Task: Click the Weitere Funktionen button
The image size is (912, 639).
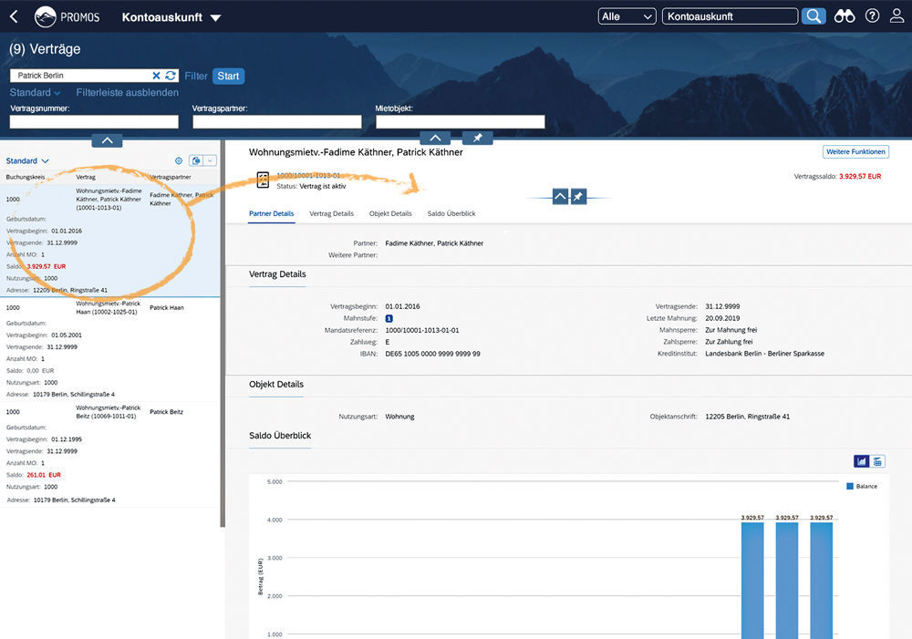Action: [855, 152]
